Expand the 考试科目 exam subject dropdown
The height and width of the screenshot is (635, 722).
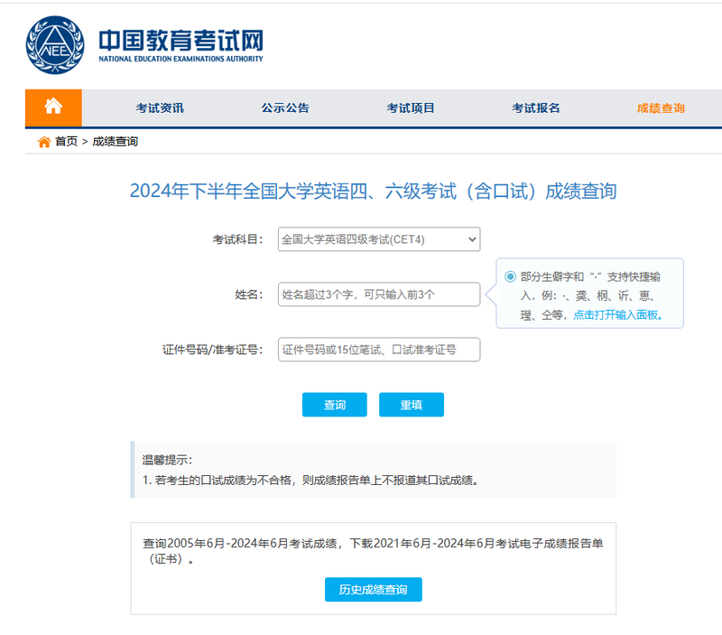[x=379, y=239]
